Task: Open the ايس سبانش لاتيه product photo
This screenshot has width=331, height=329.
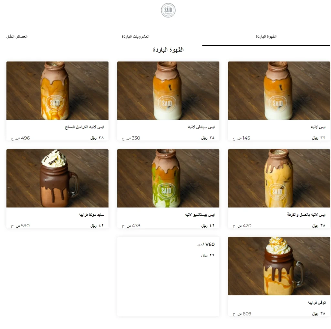Action: 168,90
